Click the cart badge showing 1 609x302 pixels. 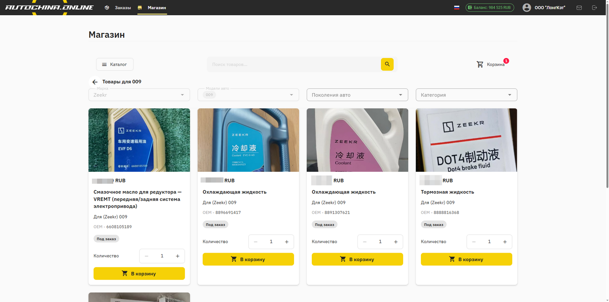pos(506,61)
